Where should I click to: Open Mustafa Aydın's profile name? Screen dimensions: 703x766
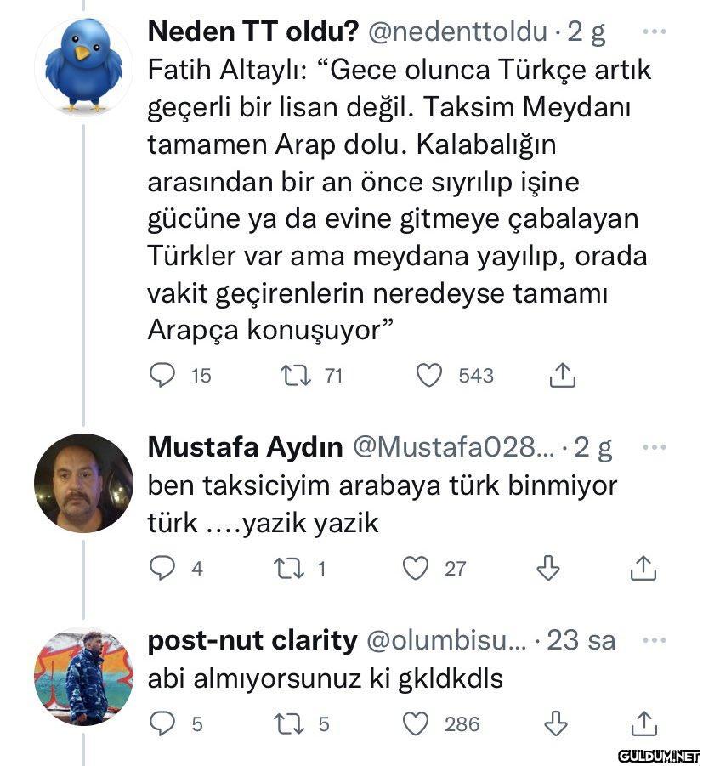click(245, 447)
